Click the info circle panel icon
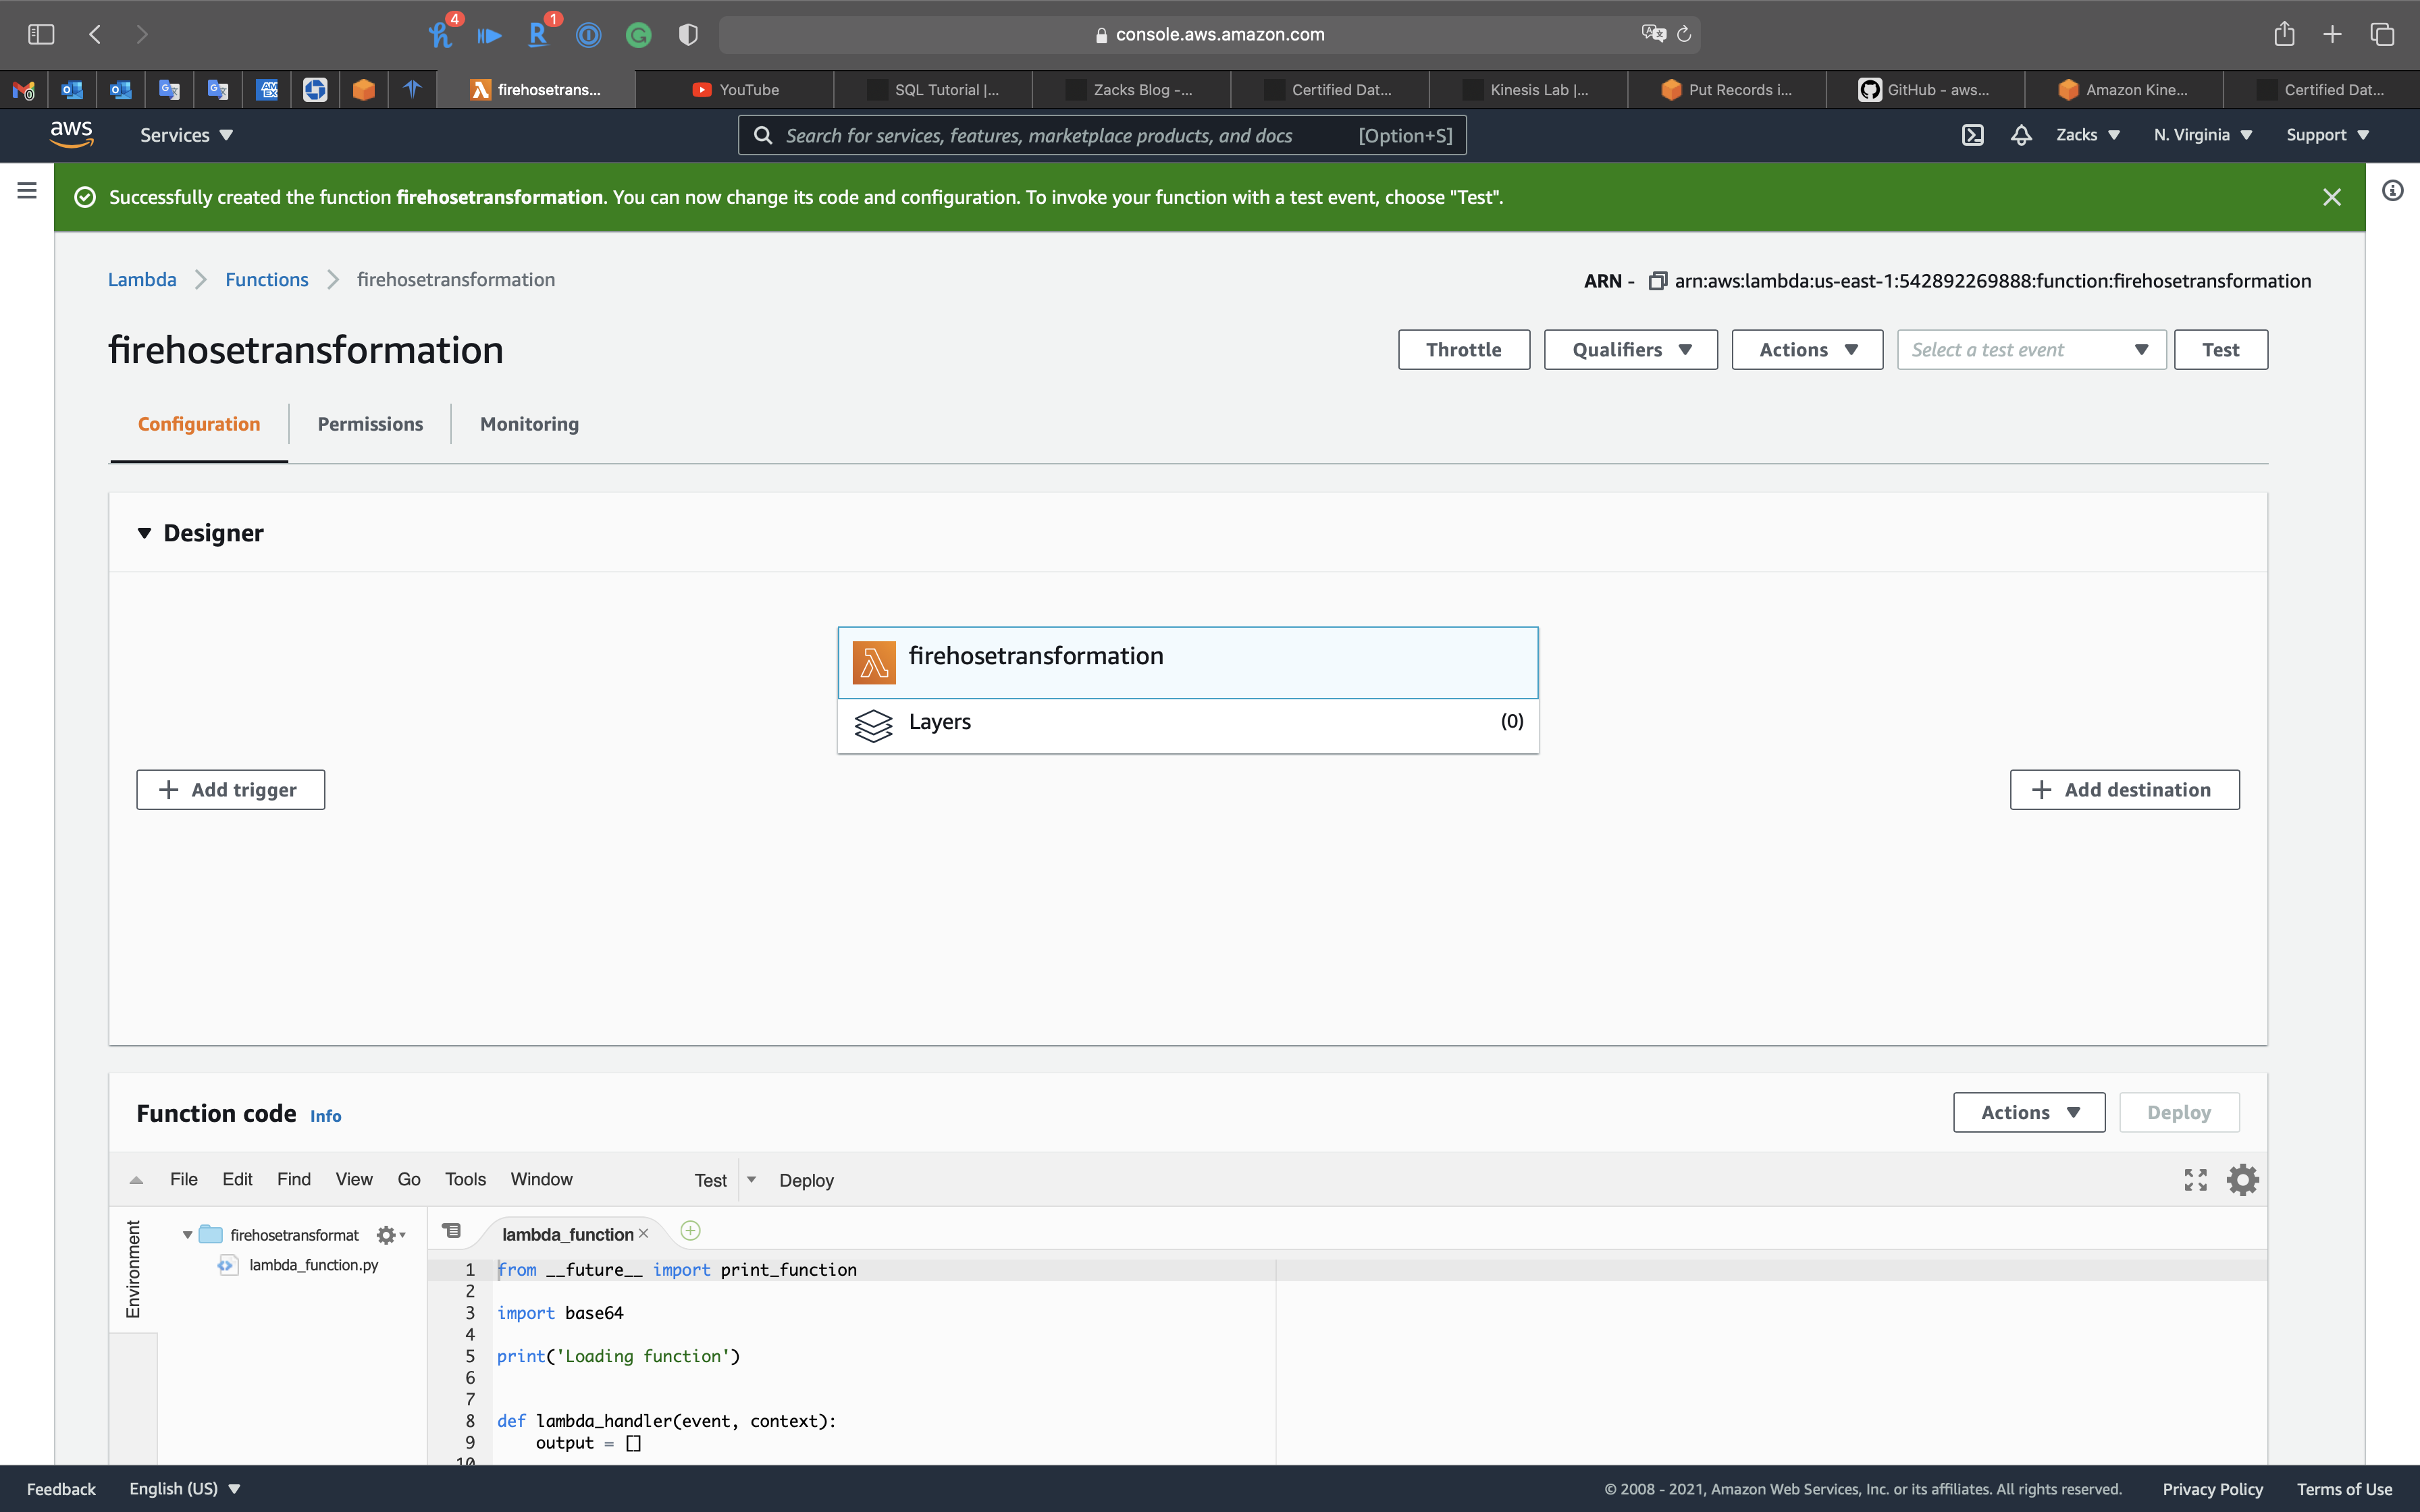2420x1512 pixels. pos(2392,190)
